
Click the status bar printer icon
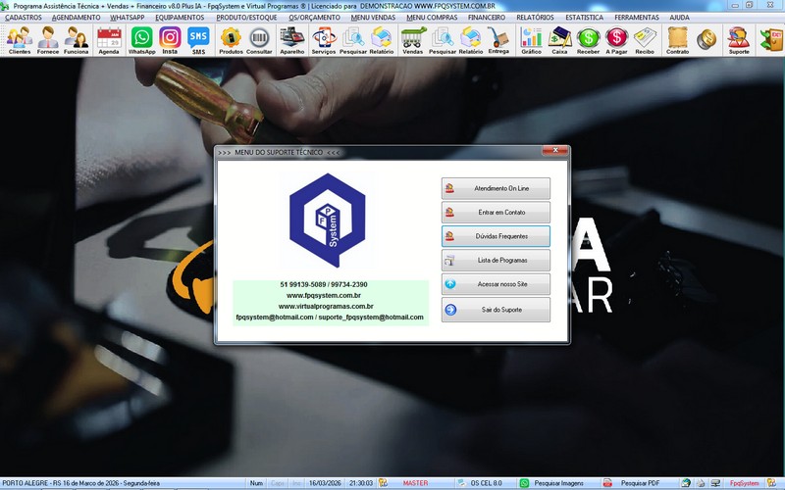[701, 483]
